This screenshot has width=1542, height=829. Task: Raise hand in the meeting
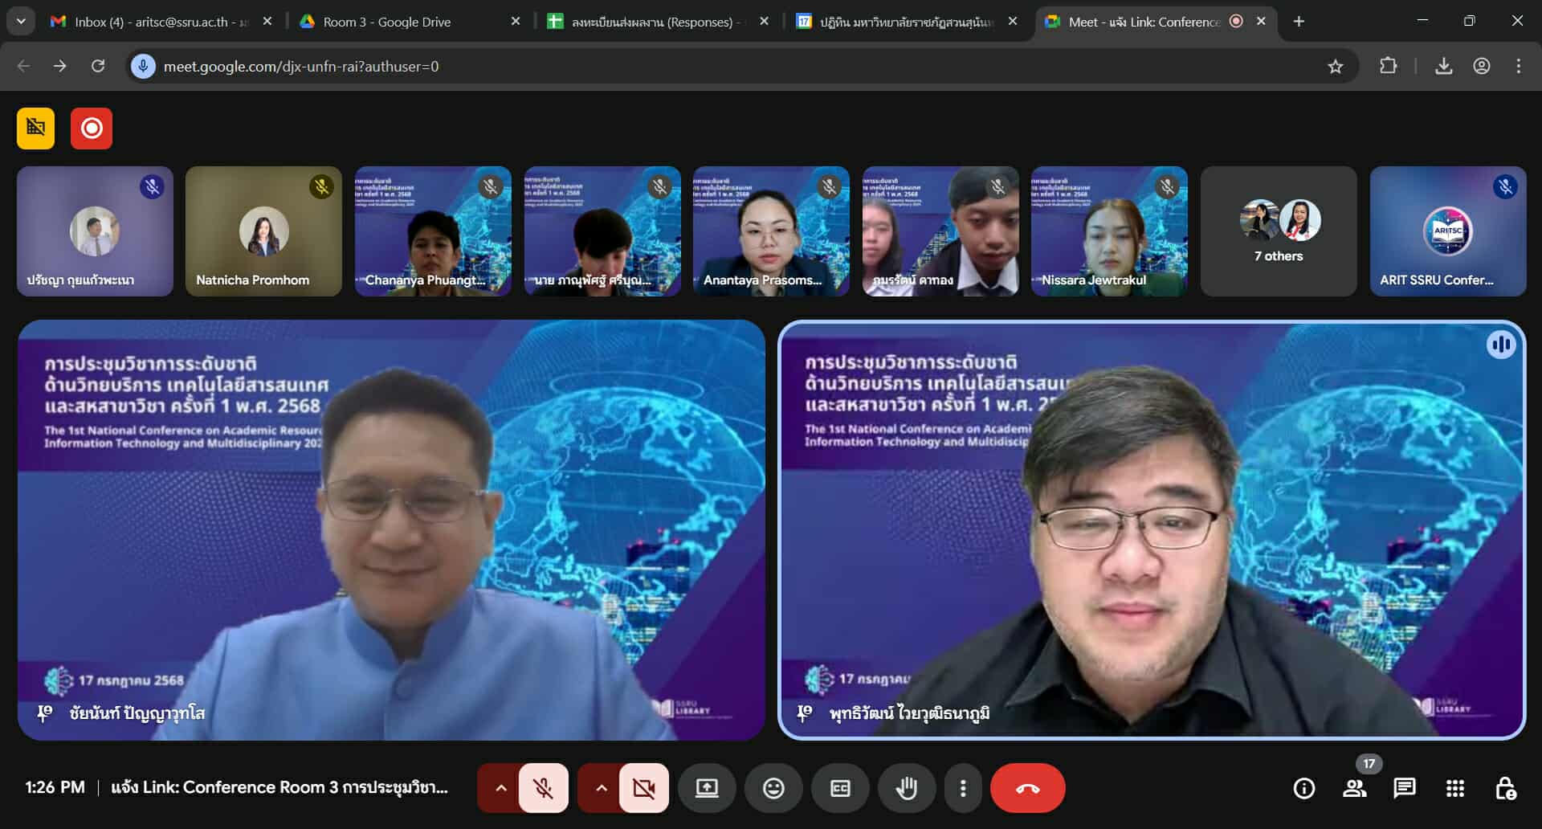coord(906,788)
